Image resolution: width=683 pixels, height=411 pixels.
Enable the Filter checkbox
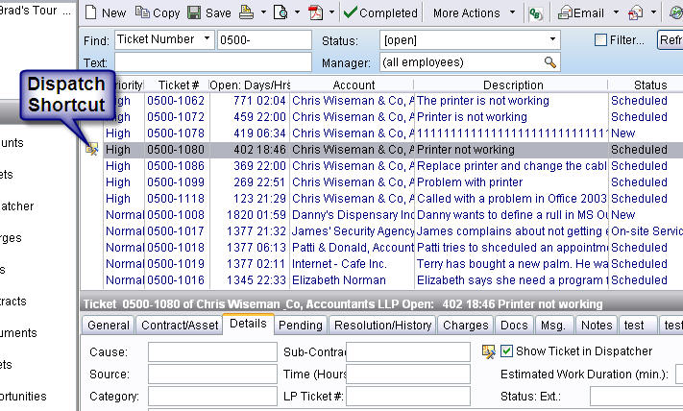(600, 40)
